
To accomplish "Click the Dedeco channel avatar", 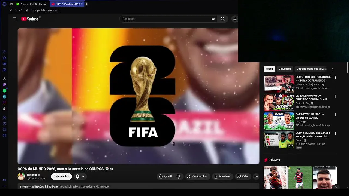I will (21, 176).
